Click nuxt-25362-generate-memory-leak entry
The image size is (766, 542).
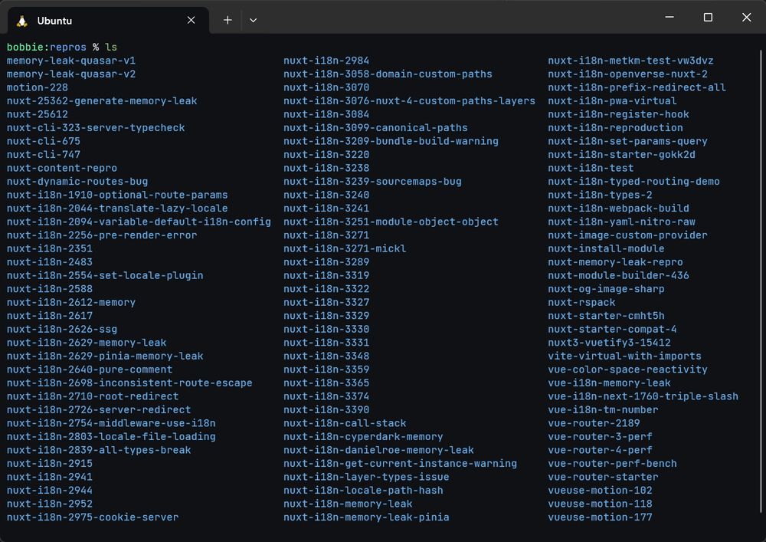tap(102, 100)
